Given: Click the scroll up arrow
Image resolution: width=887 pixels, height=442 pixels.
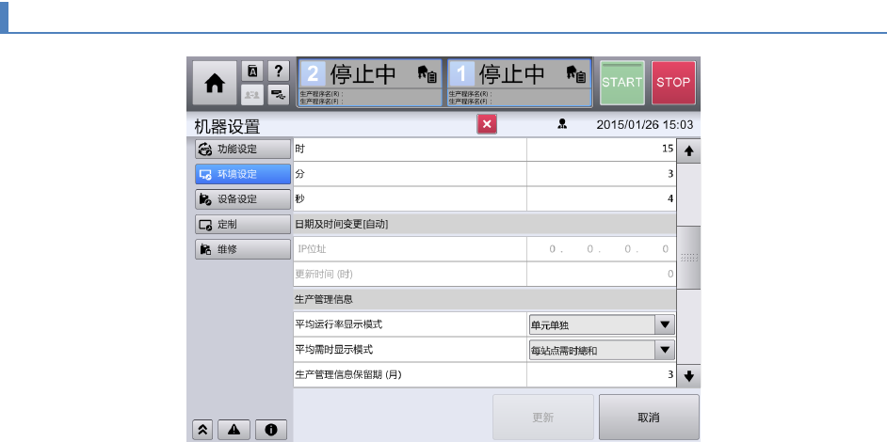Looking at the screenshot, I should coord(688,150).
